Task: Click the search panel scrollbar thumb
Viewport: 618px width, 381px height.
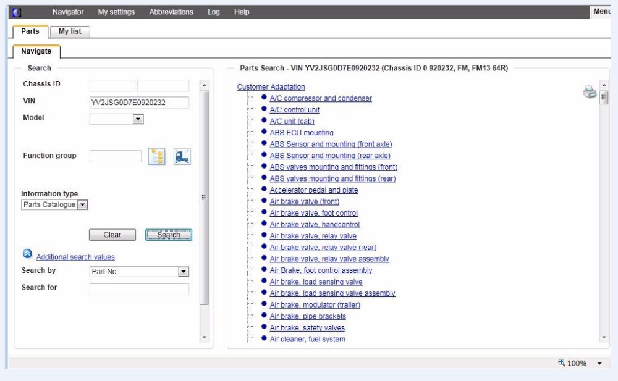Action: pos(204,198)
